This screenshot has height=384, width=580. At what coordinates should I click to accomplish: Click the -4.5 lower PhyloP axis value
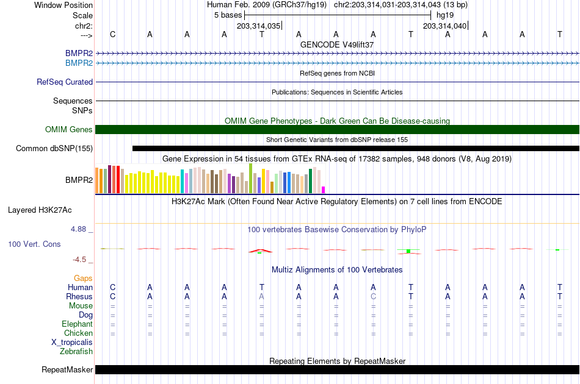tap(79, 260)
